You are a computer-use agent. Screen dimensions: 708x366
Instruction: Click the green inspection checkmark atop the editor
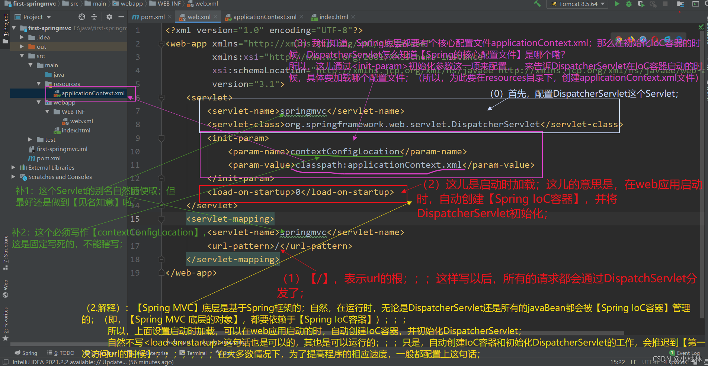click(x=701, y=27)
